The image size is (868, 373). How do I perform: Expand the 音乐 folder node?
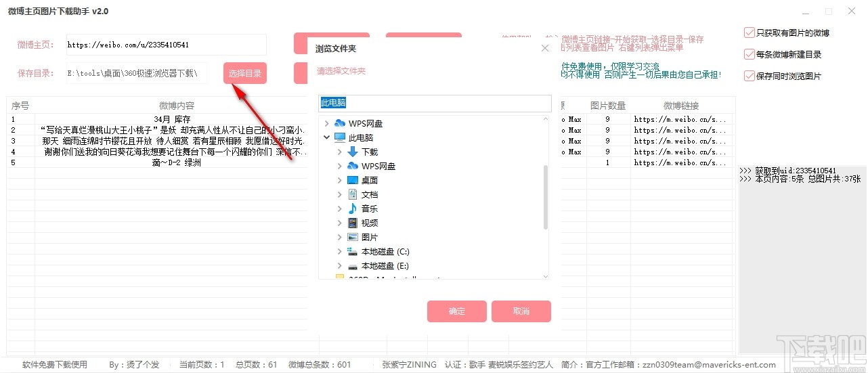tap(340, 209)
